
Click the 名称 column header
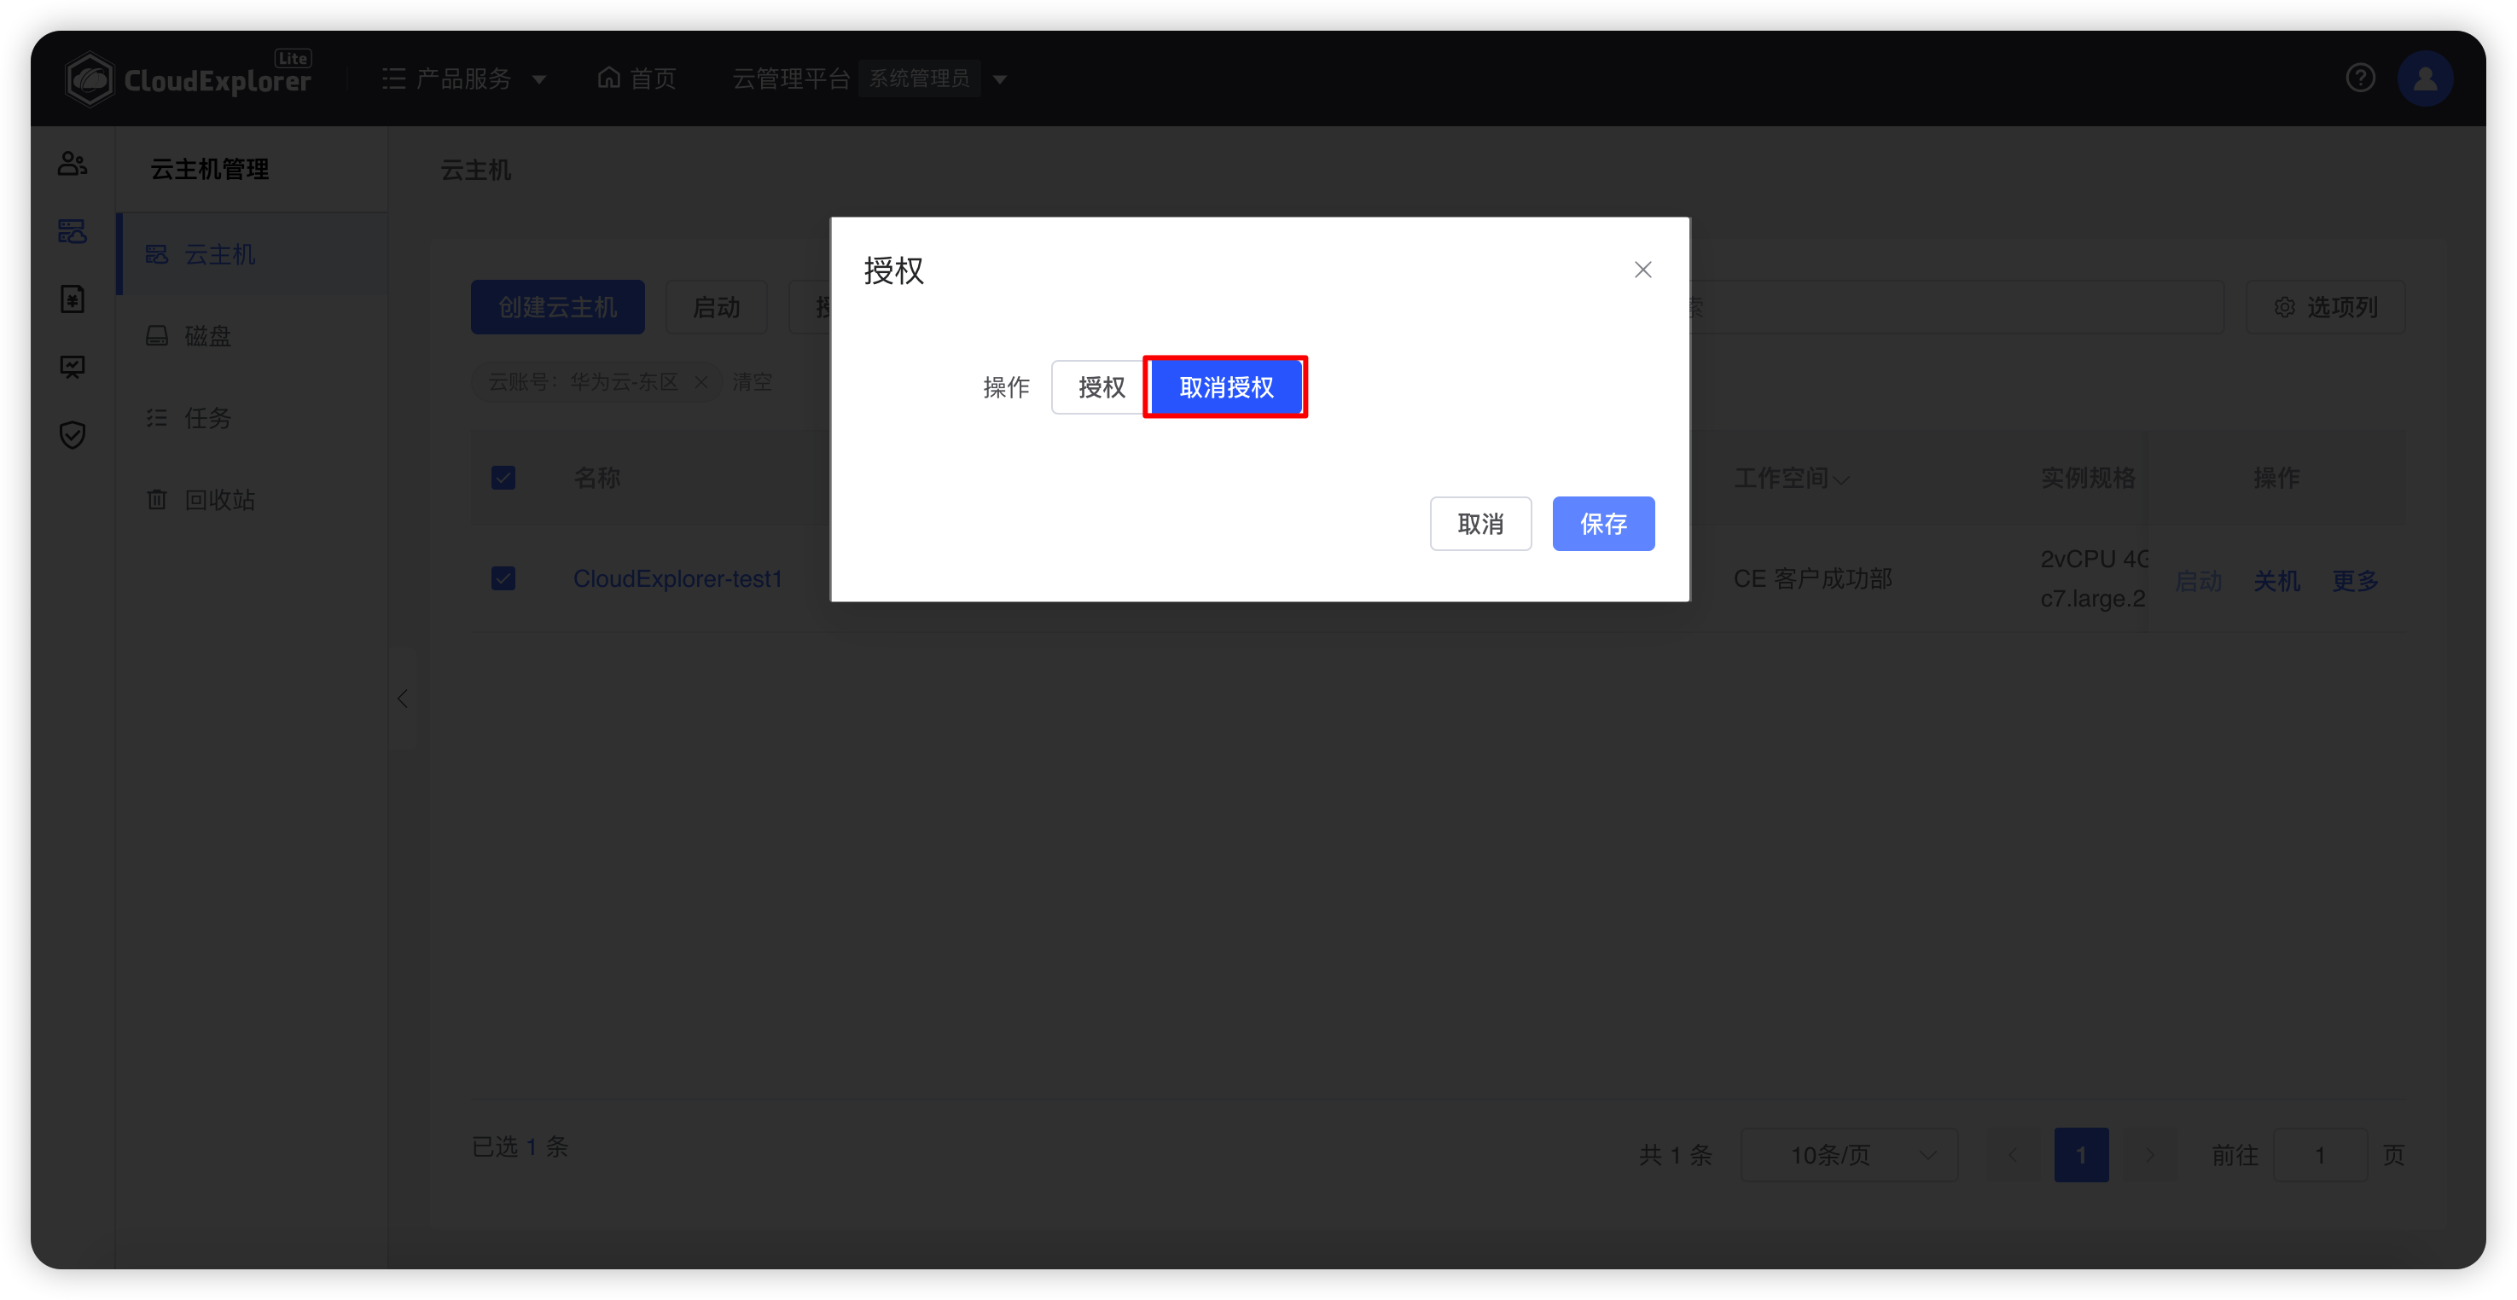pos(597,478)
